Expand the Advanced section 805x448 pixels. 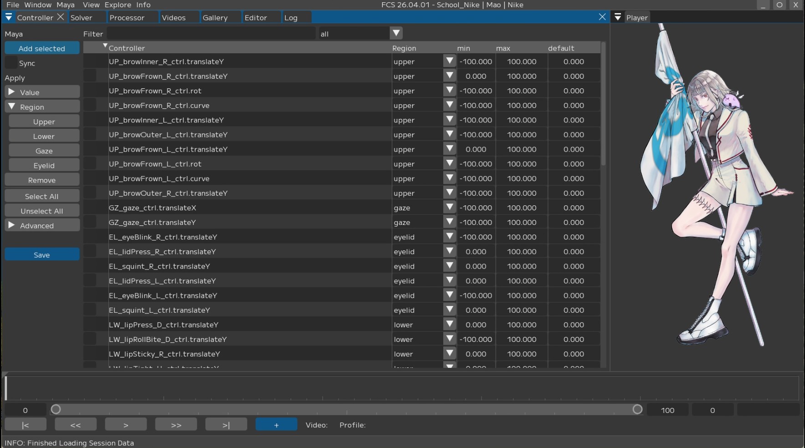point(12,225)
